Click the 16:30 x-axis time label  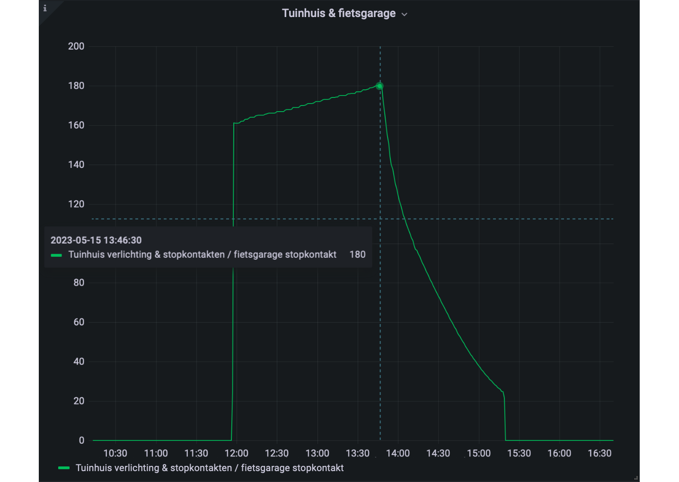tap(600, 453)
